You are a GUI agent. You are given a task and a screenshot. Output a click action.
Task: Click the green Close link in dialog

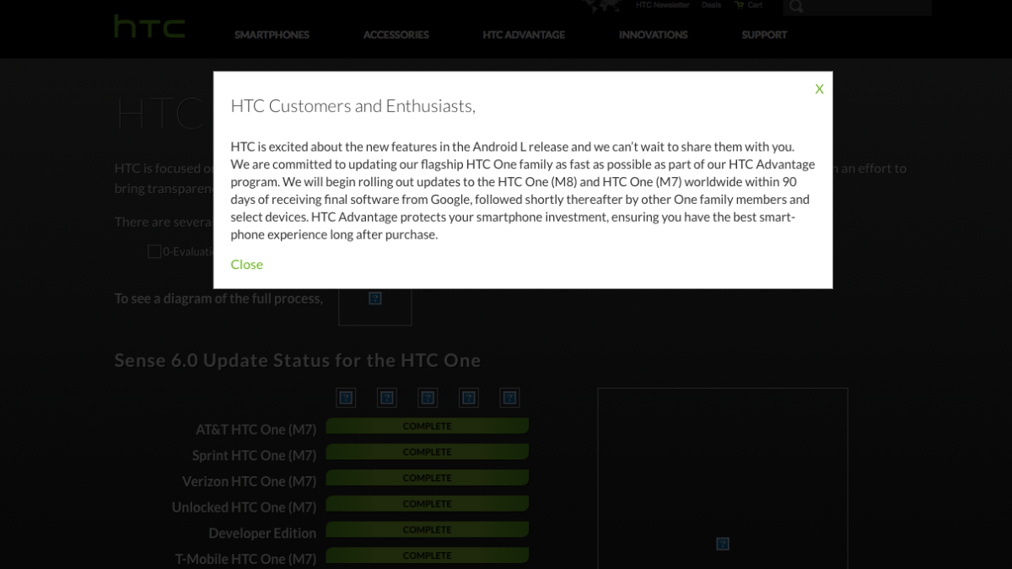[246, 265]
